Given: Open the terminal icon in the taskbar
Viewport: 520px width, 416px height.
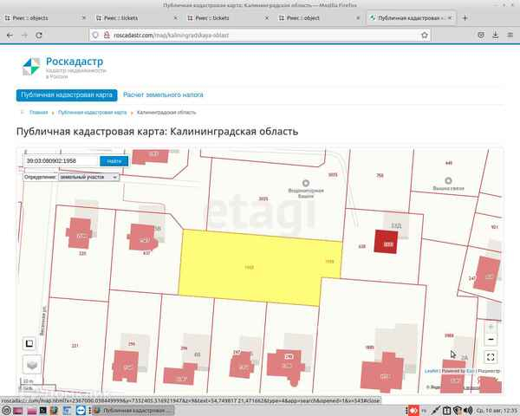Looking at the screenshot, I should pyautogui.click(x=43, y=411).
